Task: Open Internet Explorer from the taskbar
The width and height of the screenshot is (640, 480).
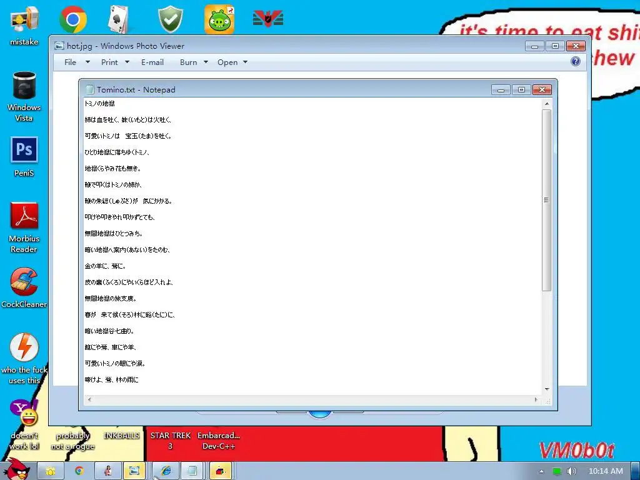Action: (166, 471)
